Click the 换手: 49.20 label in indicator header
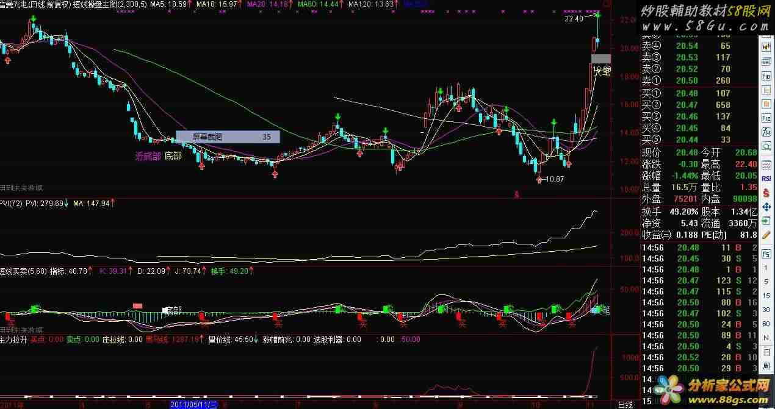 tap(228, 271)
